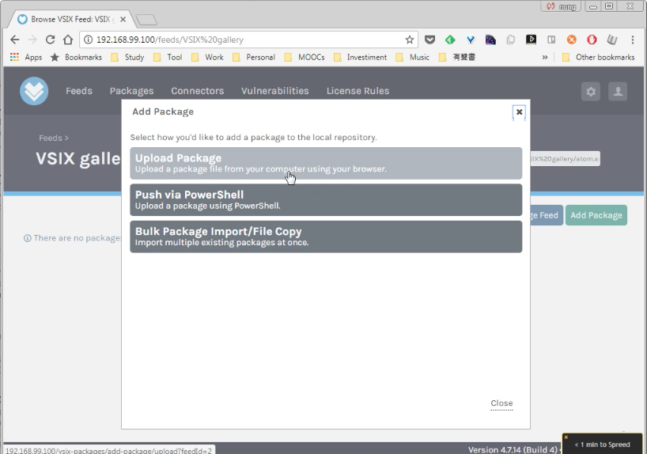Screen dimensions: 647x454
Task: Dismiss the Spreed notification x
Action: 566,437
